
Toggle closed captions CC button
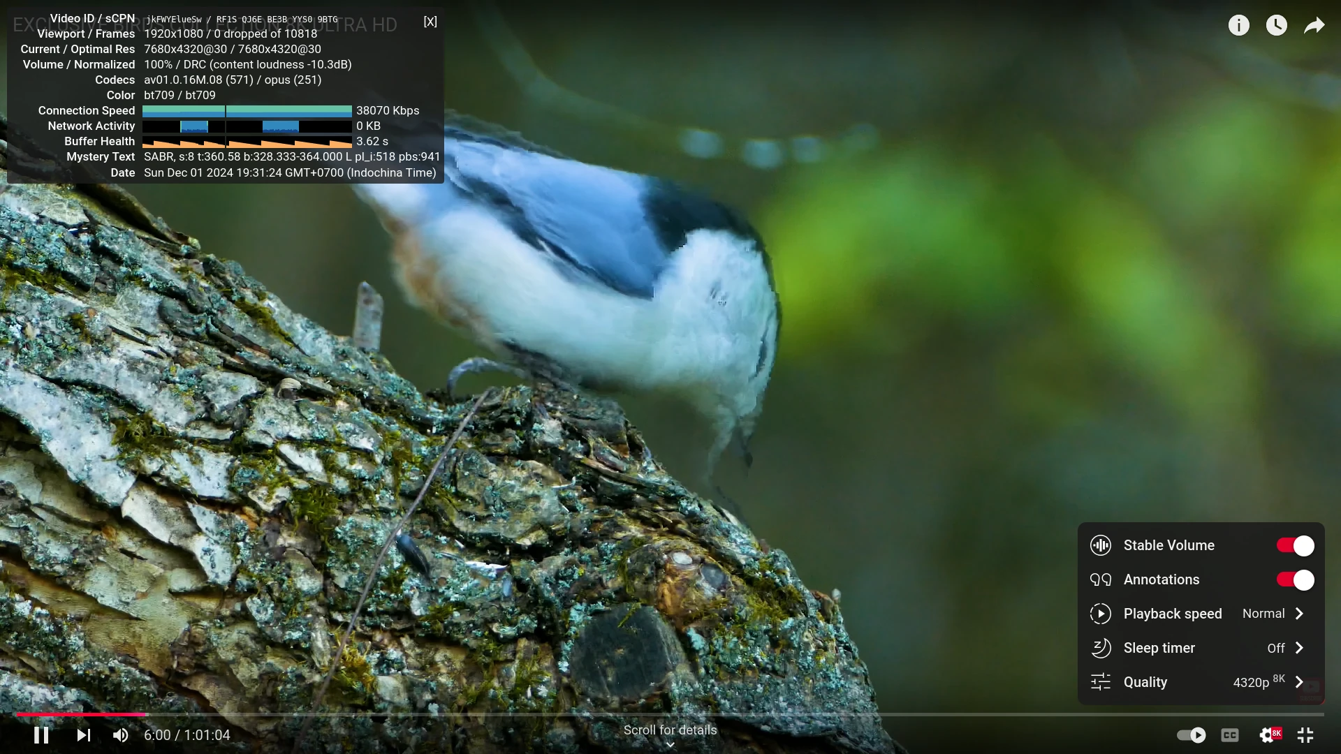(x=1229, y=735)
